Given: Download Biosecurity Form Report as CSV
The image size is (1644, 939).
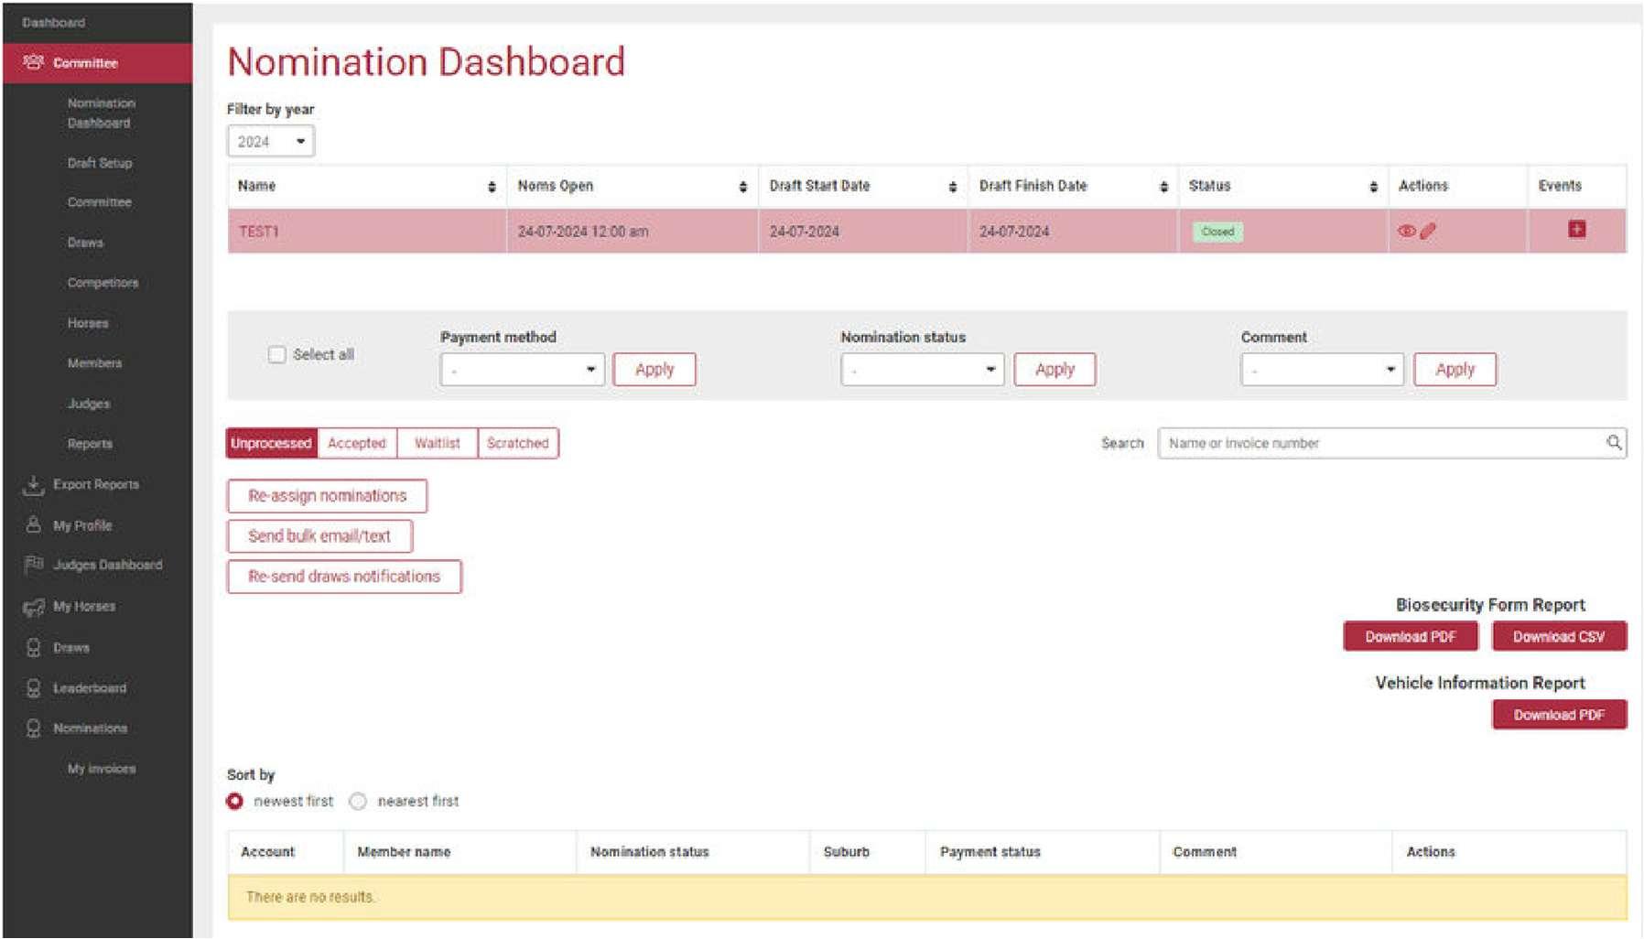Looking at the screenshot, I should pyautogui.click(x=1559, y=637).
